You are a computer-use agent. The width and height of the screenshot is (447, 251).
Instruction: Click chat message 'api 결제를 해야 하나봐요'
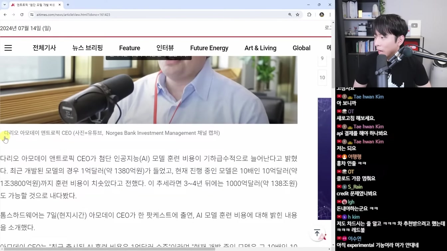[362, 133]
